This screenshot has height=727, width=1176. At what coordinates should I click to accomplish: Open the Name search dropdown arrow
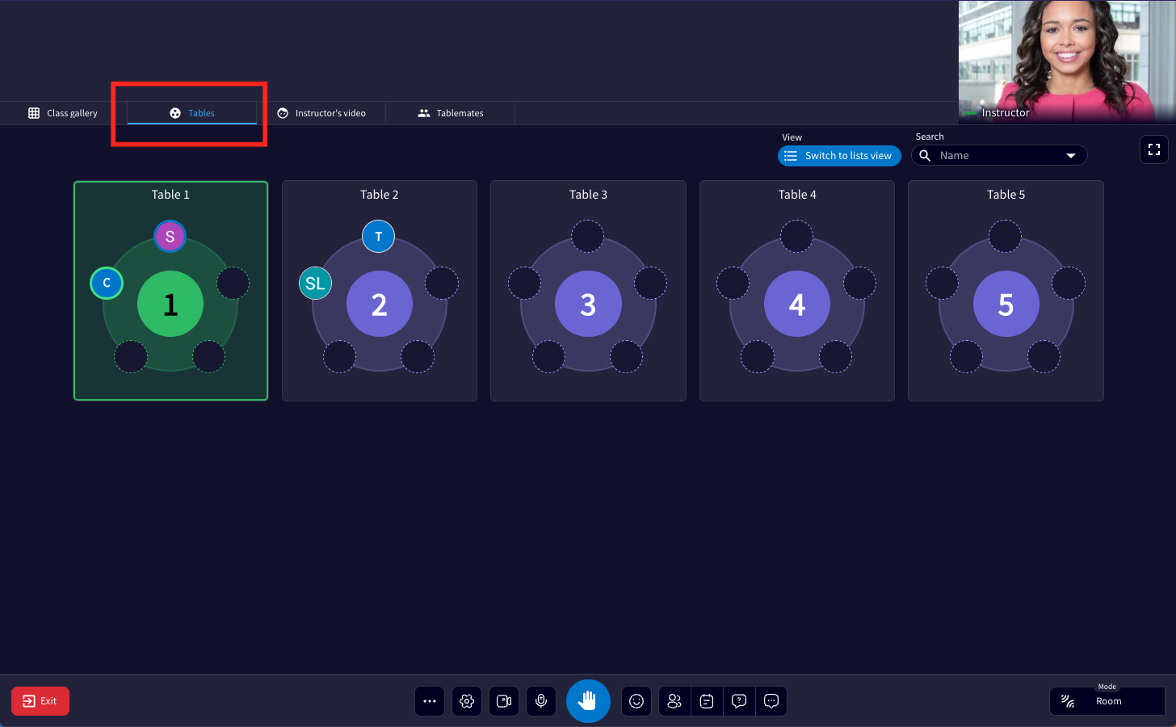1071,156
